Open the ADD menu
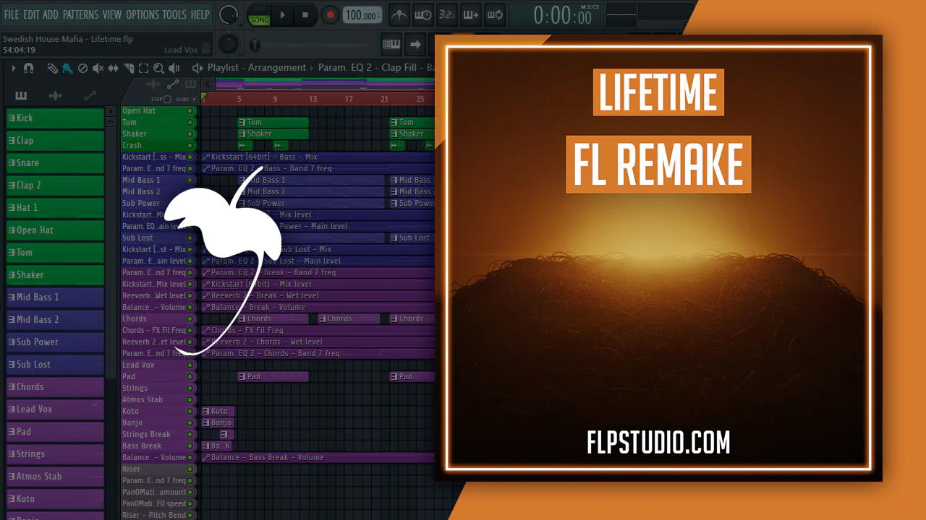 51,14
